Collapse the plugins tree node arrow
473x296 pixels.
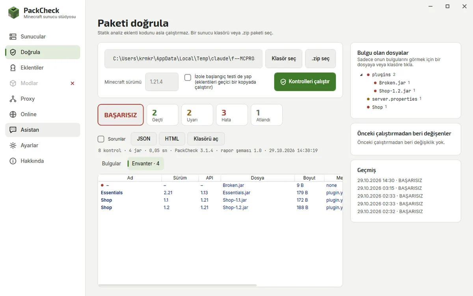pos(361,75)
